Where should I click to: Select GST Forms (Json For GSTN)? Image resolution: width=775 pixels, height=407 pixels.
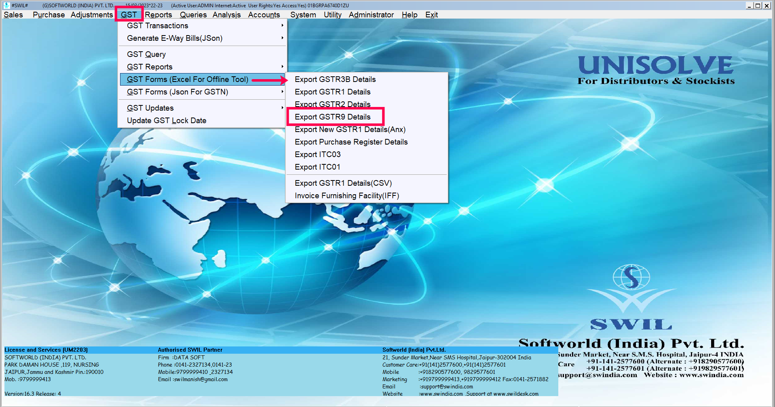pyautogui.click(x=202, y=92)
